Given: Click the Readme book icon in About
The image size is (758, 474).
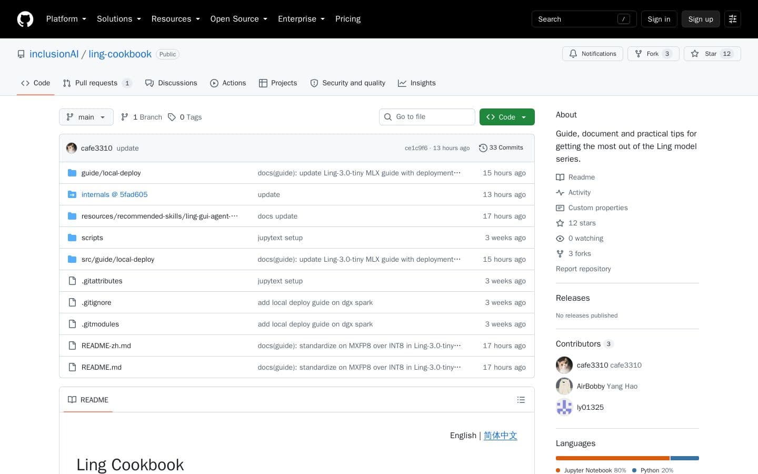Looking at the screenshot, I should point(560,177).
